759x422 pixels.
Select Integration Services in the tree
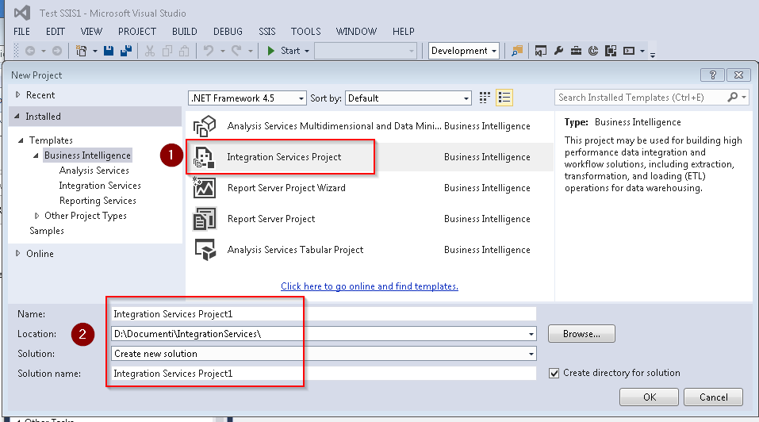100,186
